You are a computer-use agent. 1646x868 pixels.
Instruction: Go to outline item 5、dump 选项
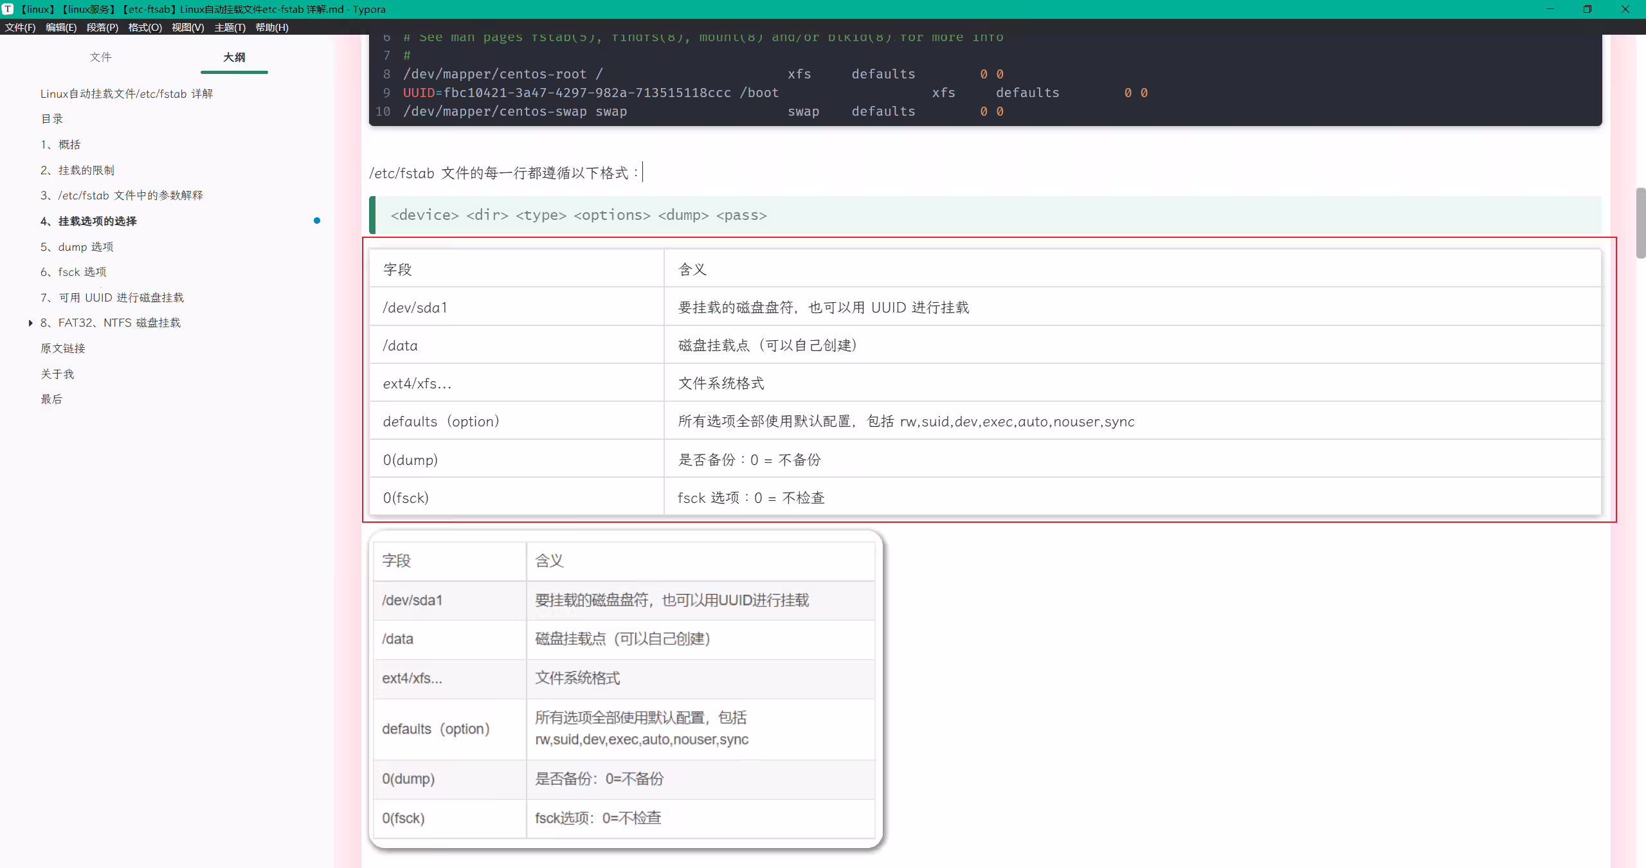point(77,247)
